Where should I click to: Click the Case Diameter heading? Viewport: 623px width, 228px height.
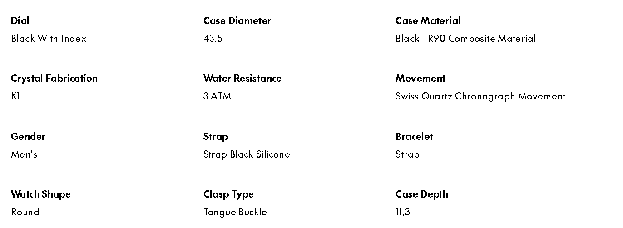click(x=237, y=21)
